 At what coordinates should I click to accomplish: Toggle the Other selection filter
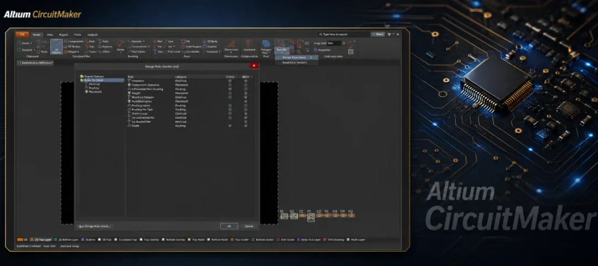tap(104, 51)
